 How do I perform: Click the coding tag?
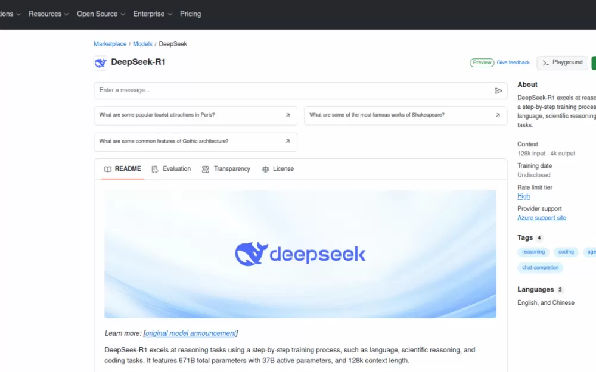pos(566,252)
